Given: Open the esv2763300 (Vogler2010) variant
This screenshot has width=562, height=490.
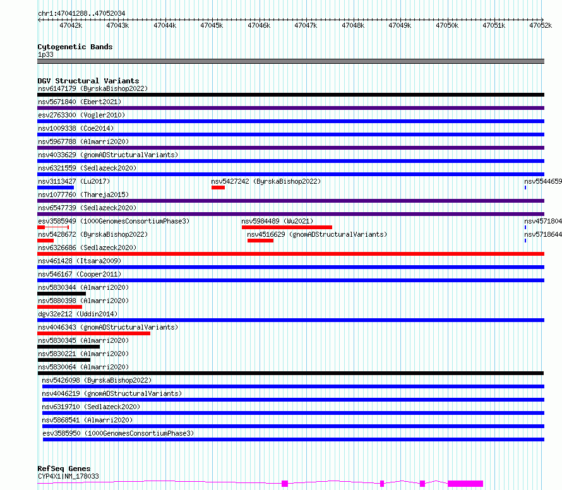Looking at the screenshot, I should click(81, 115).
